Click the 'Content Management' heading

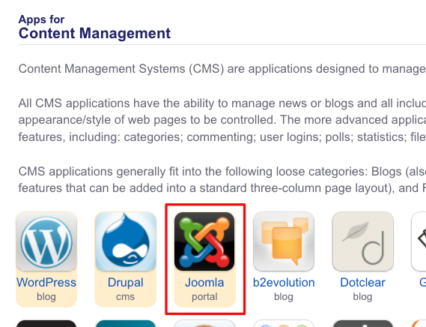coord(94,34)
